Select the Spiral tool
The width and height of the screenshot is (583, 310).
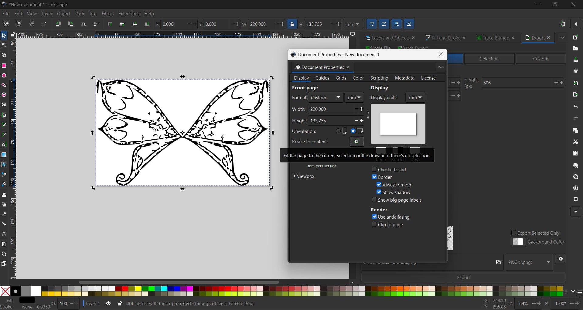(4, 105)
